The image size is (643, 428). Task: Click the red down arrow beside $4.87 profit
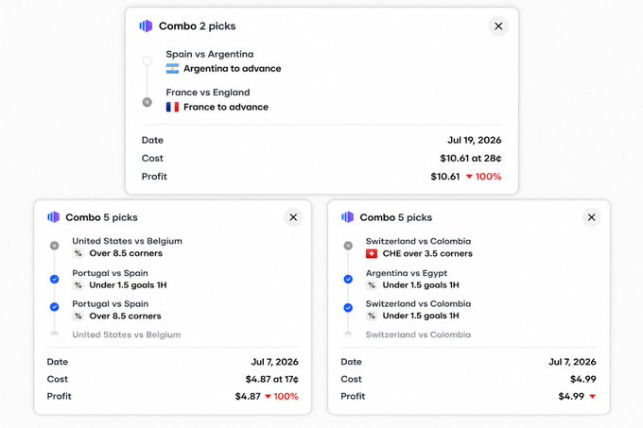268,397
